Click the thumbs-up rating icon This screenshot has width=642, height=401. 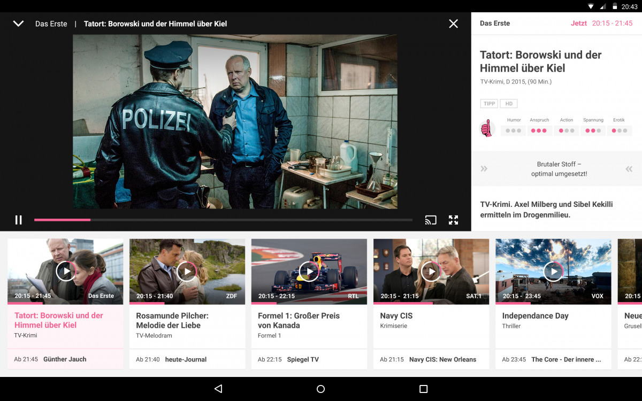pyautogui.click(x=486, y=128)
